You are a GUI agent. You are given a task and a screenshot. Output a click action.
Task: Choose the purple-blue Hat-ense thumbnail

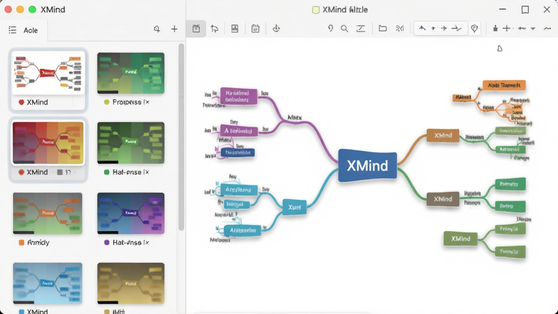coord(131,213)
